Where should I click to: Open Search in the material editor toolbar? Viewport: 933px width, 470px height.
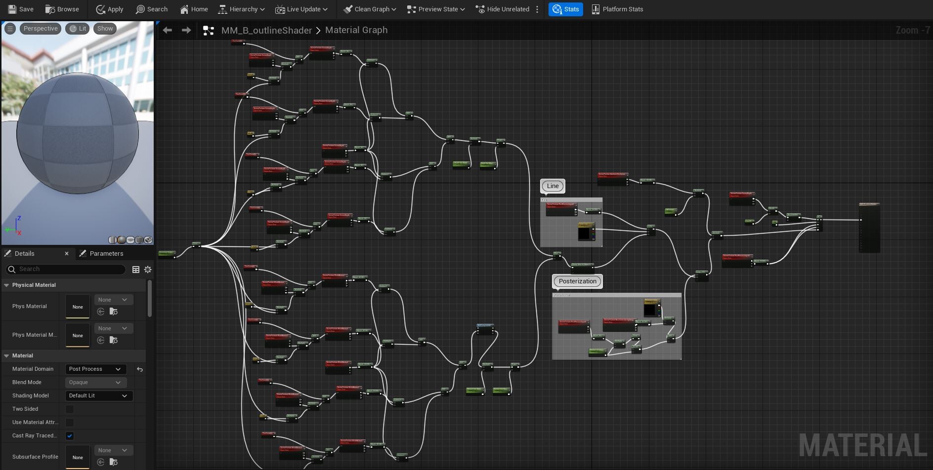(x=152, y=9)
